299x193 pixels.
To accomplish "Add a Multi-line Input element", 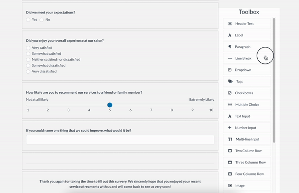I will (x=247, y=139).
